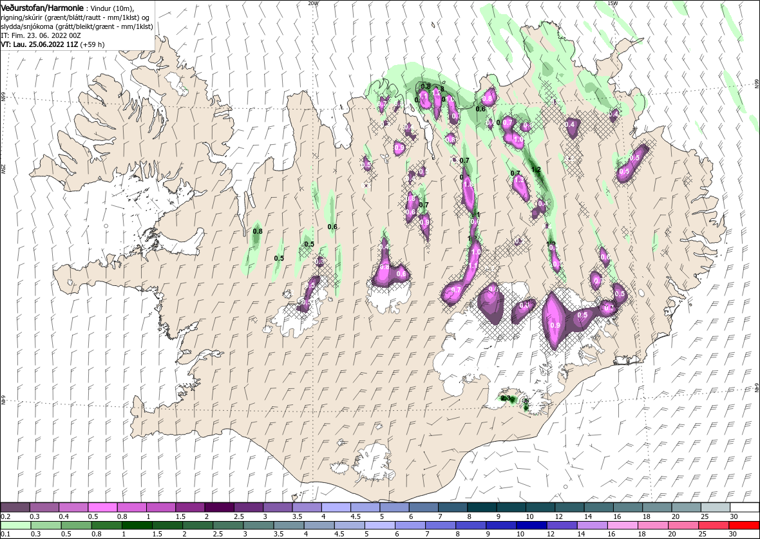Select the 25 light gray swatch in upper legend
The image size is (760, 539).
tap(716, 507)
